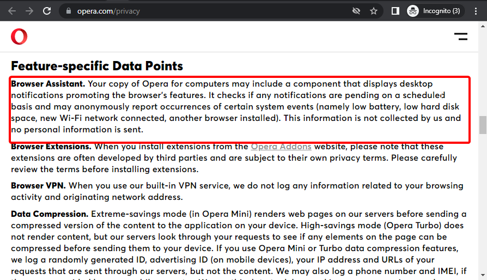Click the 'Feature-specific Data Points' heading

click(97, 66)
